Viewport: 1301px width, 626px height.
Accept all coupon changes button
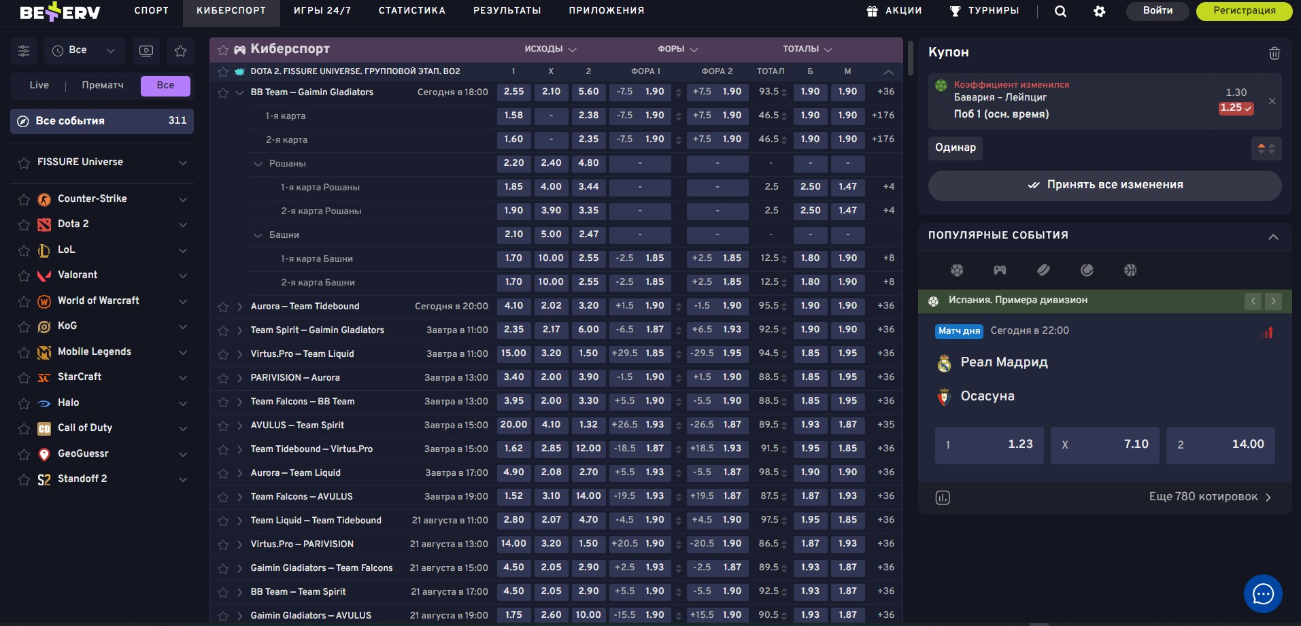click(1104, 186)
